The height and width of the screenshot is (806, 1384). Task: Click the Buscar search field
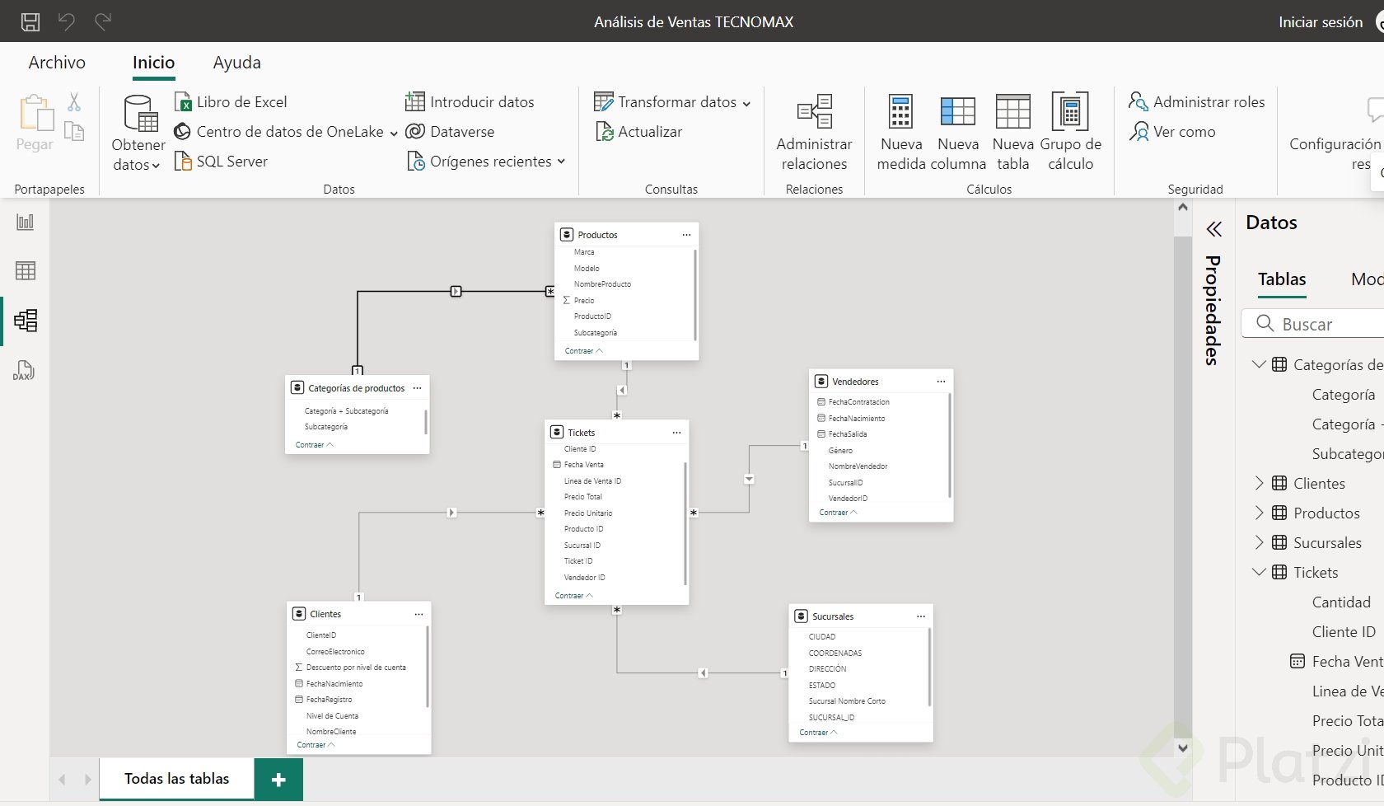[x=1326, y=324]
